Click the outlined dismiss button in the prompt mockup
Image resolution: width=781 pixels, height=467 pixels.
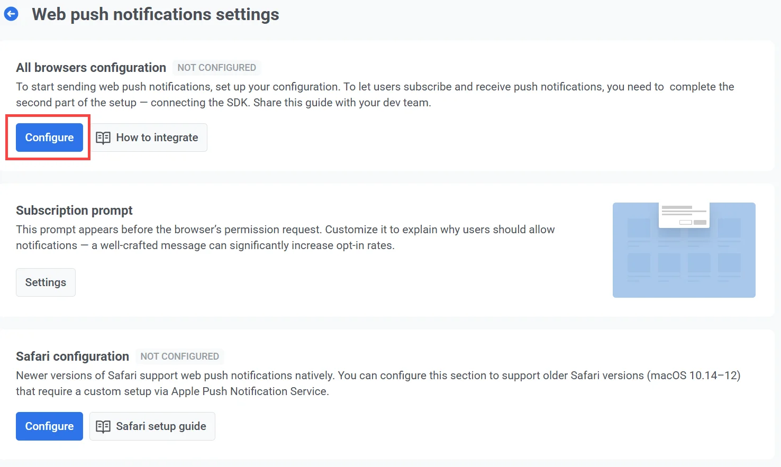686,222
